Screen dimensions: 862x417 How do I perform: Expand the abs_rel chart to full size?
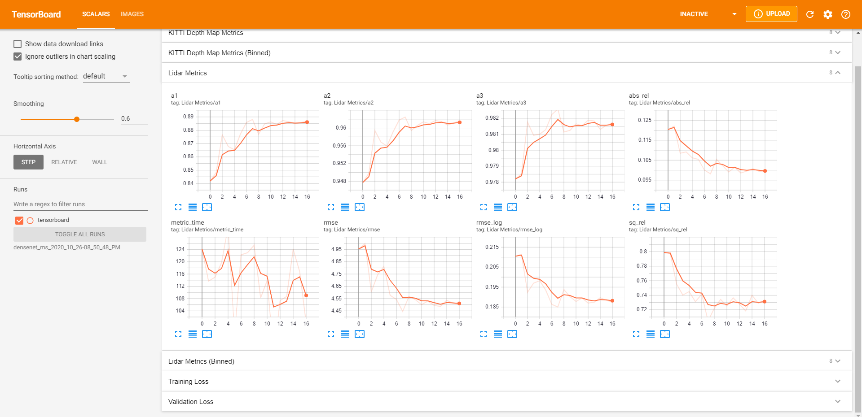(636, 207)
